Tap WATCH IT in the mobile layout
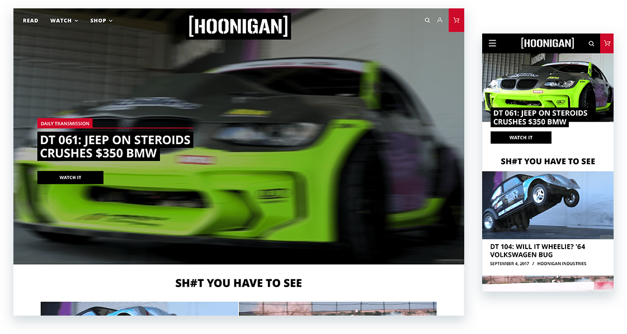627x334 pixels. point(521,137)
